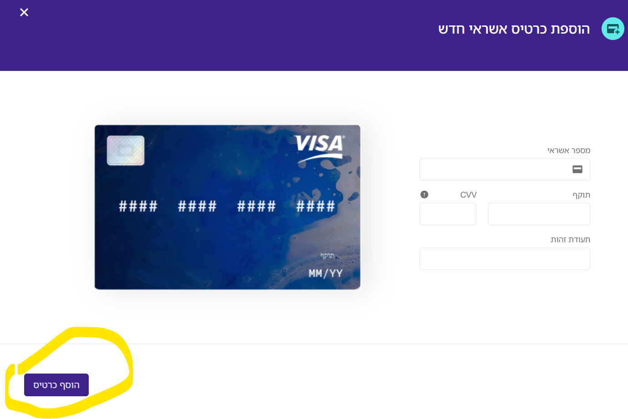Click the MM/YY text on card preview
Screen dimensions: 628x419
pos(325,274)
